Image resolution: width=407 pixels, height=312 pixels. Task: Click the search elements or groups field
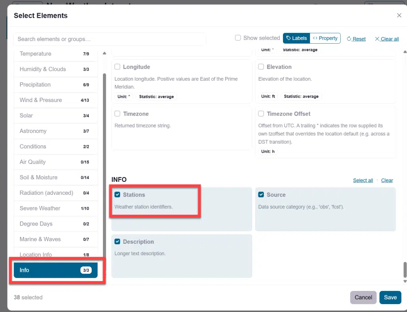pyautogui.click(x=110, y=39)
